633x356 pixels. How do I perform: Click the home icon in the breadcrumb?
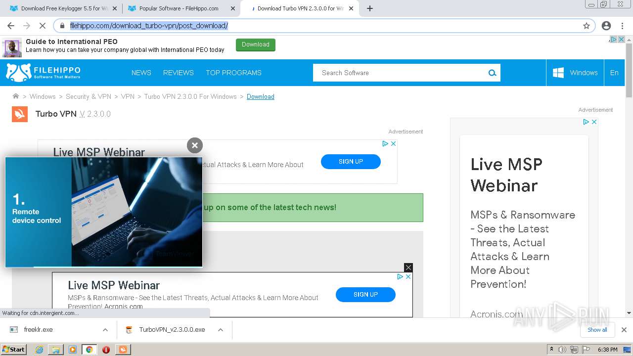tap(16, 96)
